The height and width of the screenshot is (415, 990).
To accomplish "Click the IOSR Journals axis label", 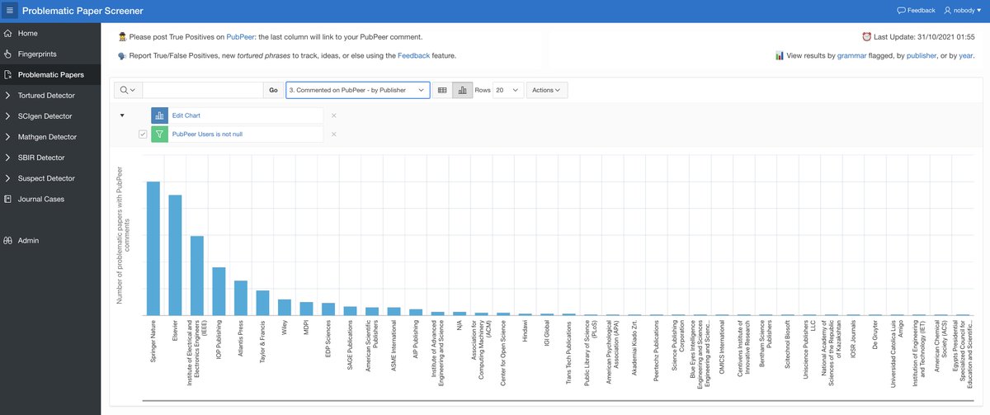I will coord(851,339).
